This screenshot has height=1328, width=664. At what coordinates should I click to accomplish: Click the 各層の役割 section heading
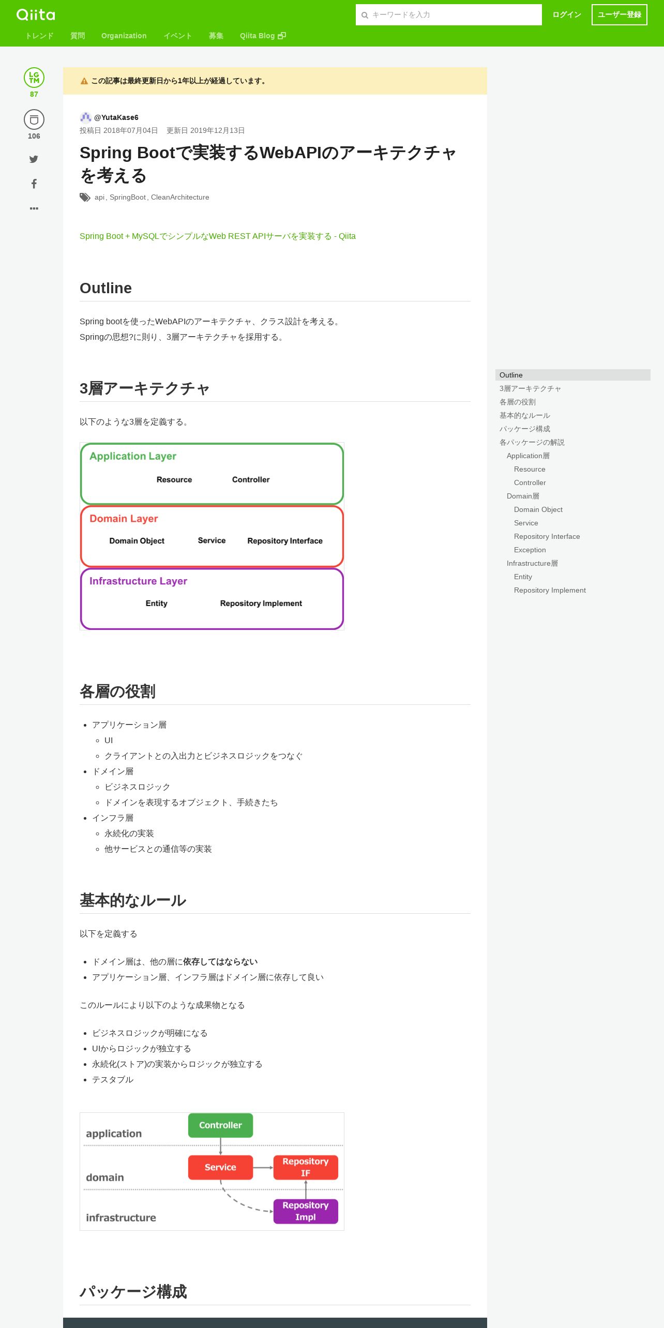point(117,691)
